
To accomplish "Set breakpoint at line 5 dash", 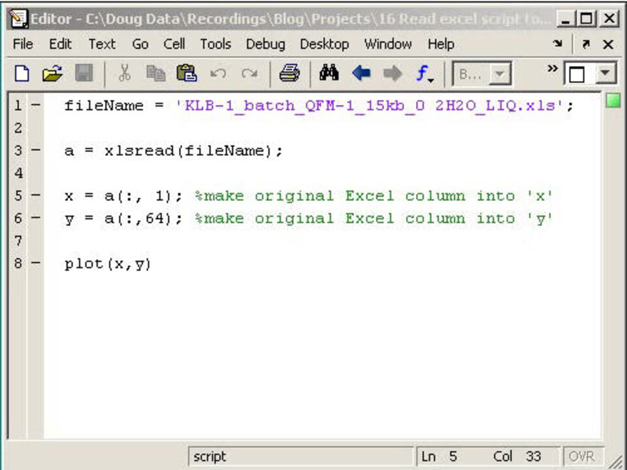I will 35,196.
